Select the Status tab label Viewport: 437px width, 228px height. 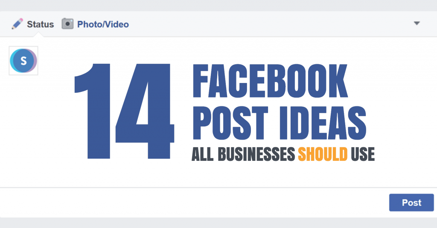coord(41,24)
